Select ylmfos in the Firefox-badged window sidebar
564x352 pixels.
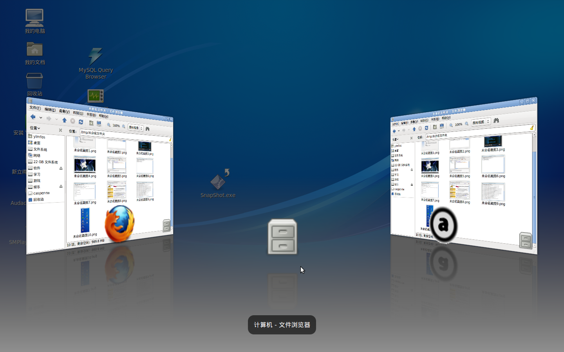(37, 136)
